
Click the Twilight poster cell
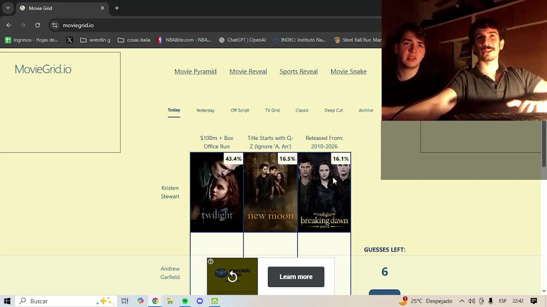(x=217, y=192)
